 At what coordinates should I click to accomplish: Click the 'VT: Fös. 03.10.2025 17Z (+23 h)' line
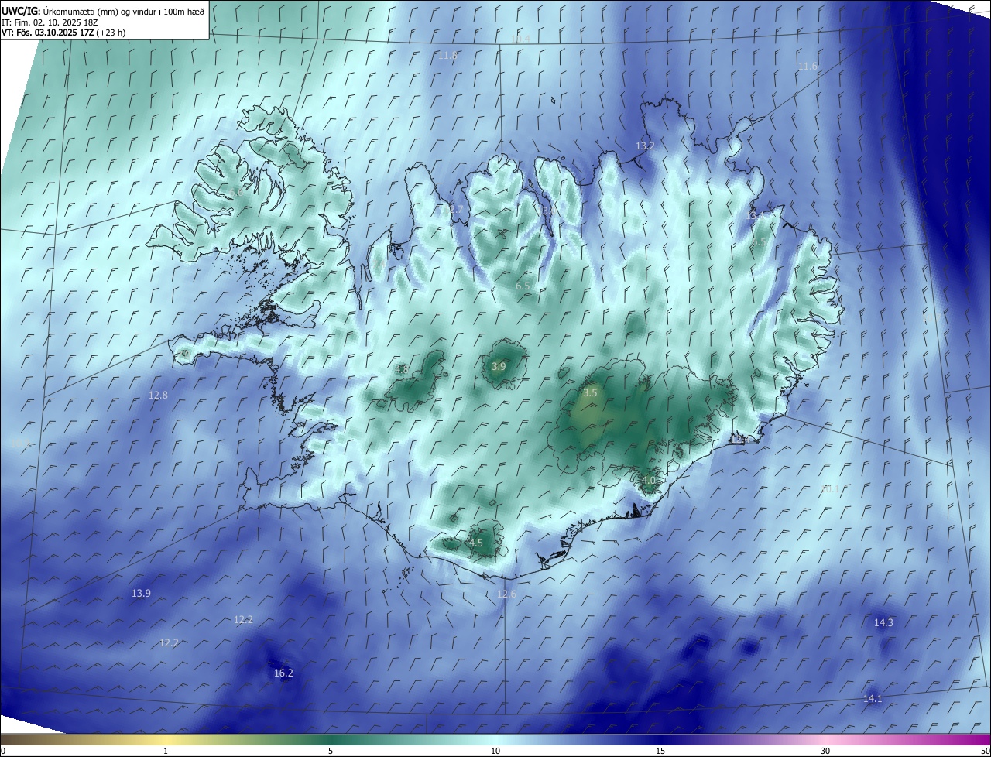coord(63,33)
